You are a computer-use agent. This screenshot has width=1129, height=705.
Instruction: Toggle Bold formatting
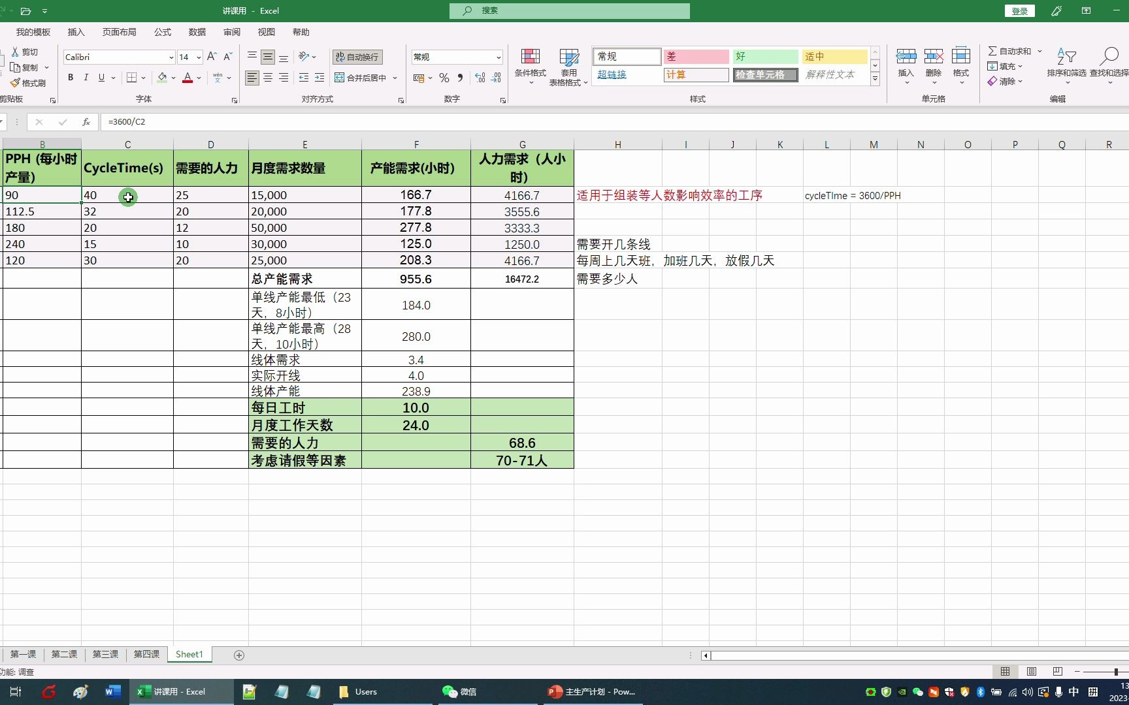[71, 78]
